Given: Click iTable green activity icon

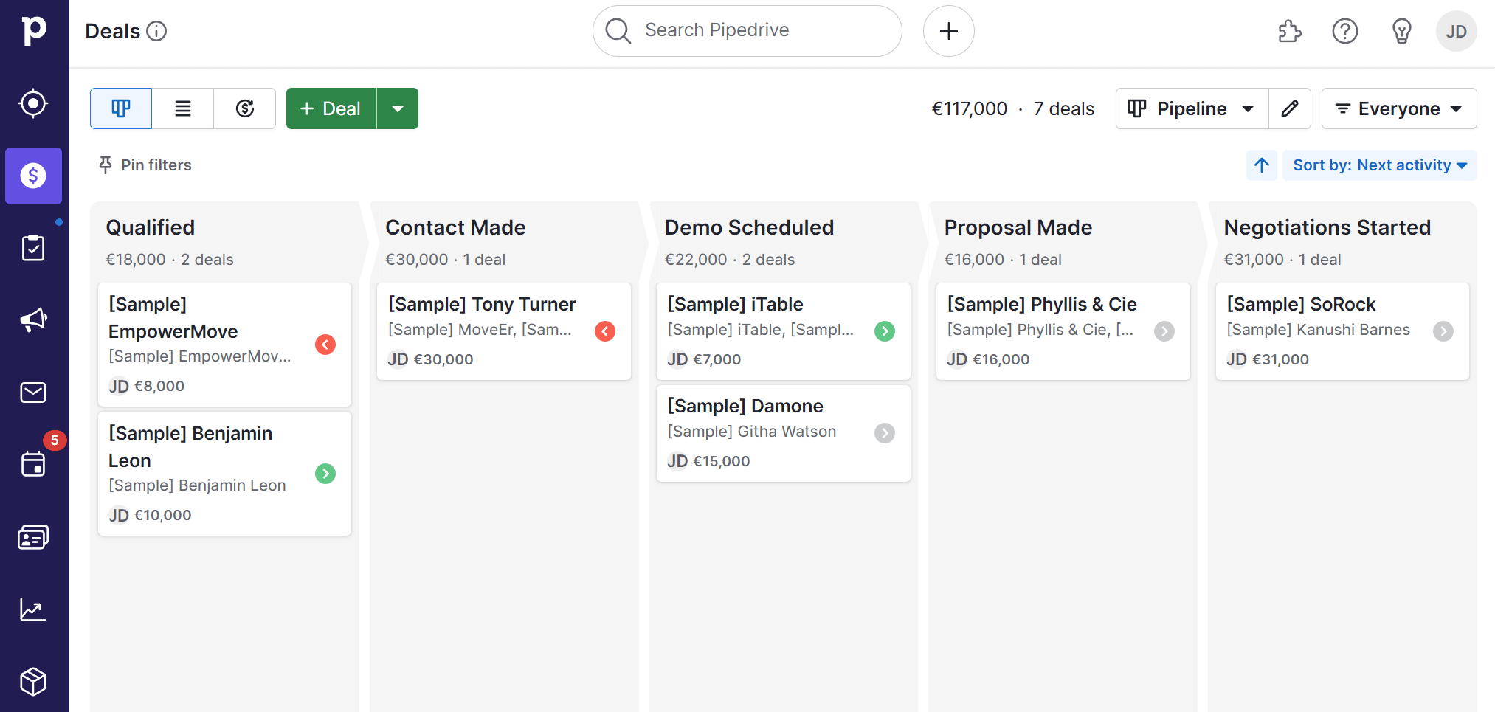Looking at the screenshot, I should coord(885,331).
